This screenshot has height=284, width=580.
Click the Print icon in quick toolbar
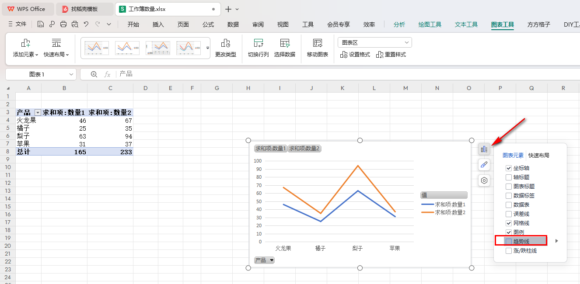click(63, 24)
